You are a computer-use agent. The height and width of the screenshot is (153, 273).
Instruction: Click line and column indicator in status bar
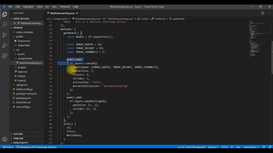192,147
